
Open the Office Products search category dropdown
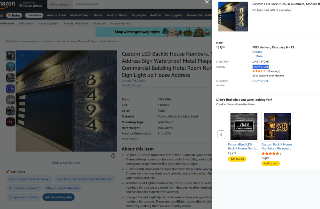pyautogui.click(x=60, y=4)
